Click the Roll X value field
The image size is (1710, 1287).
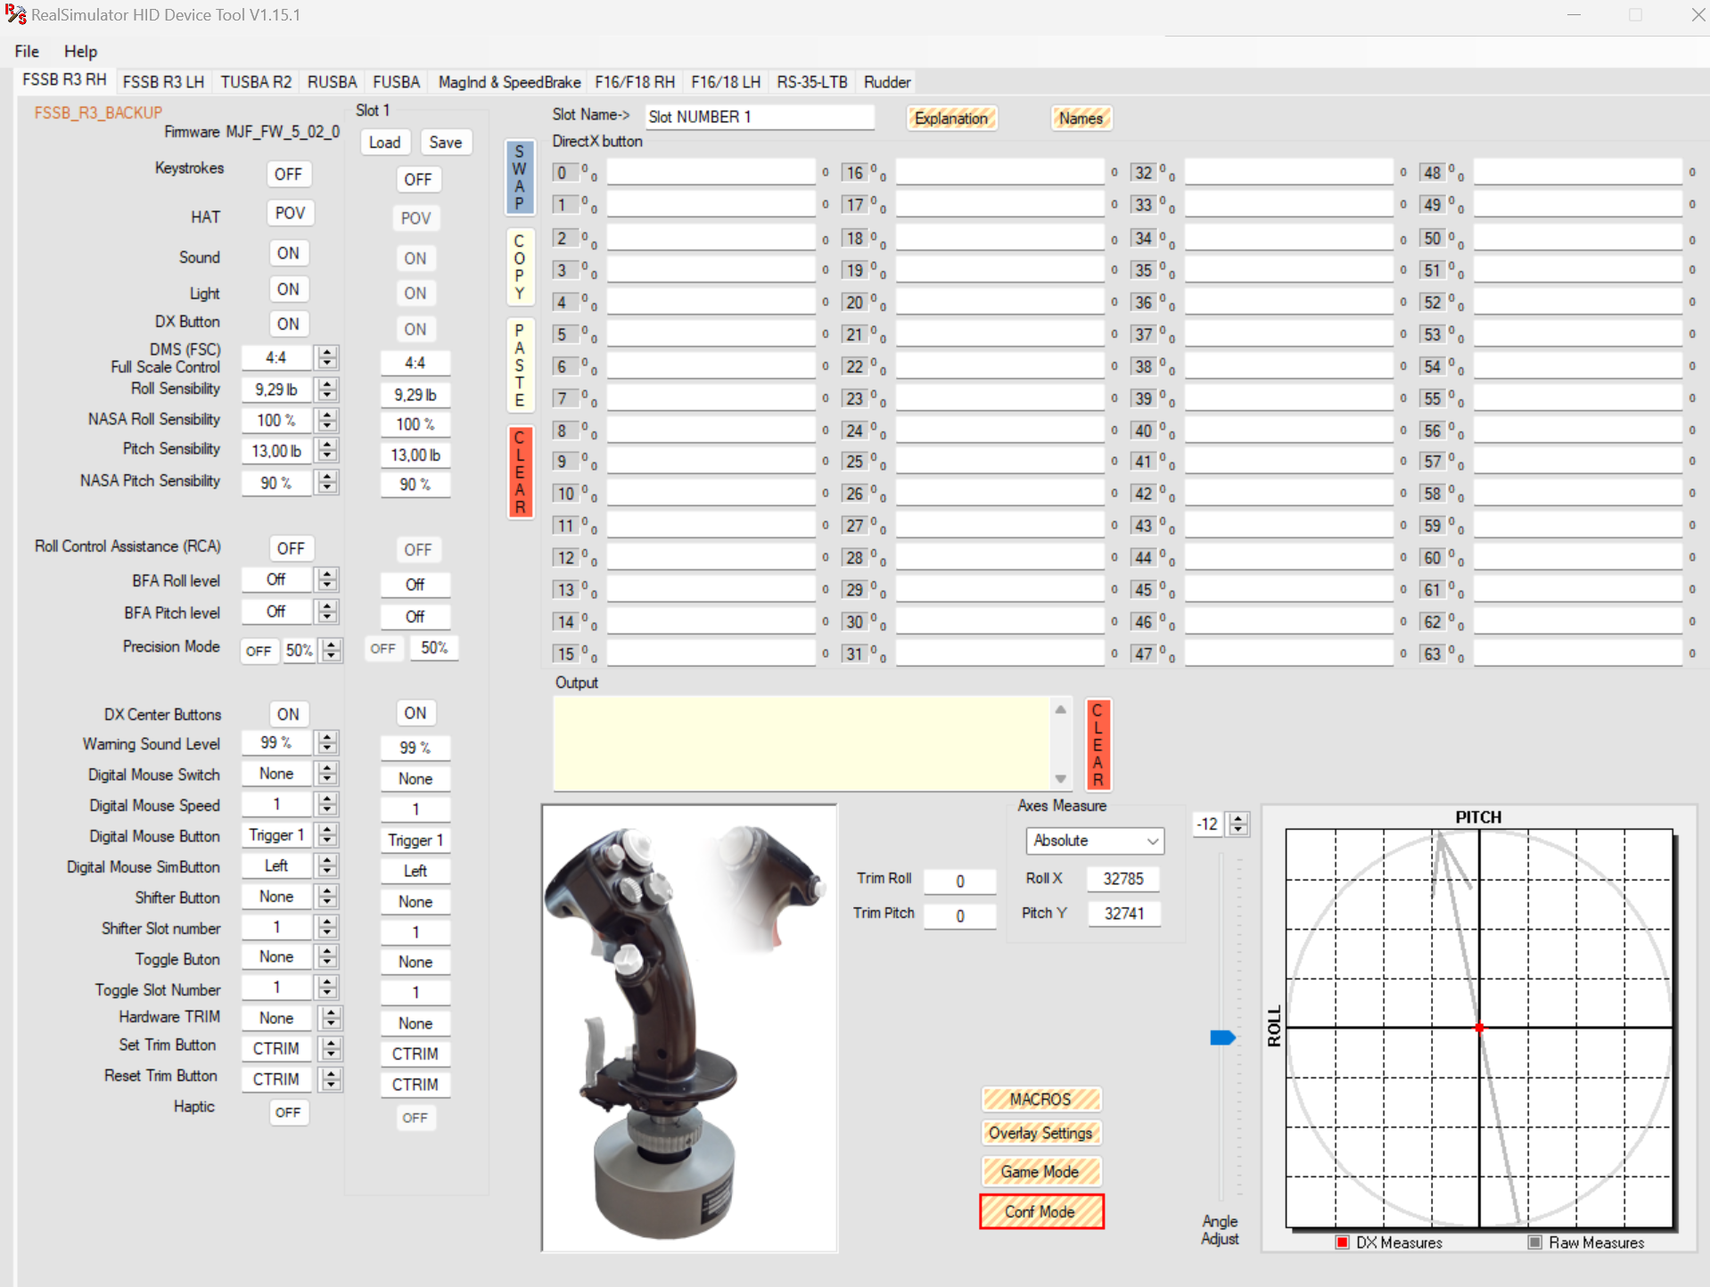tap(1123, 878)
